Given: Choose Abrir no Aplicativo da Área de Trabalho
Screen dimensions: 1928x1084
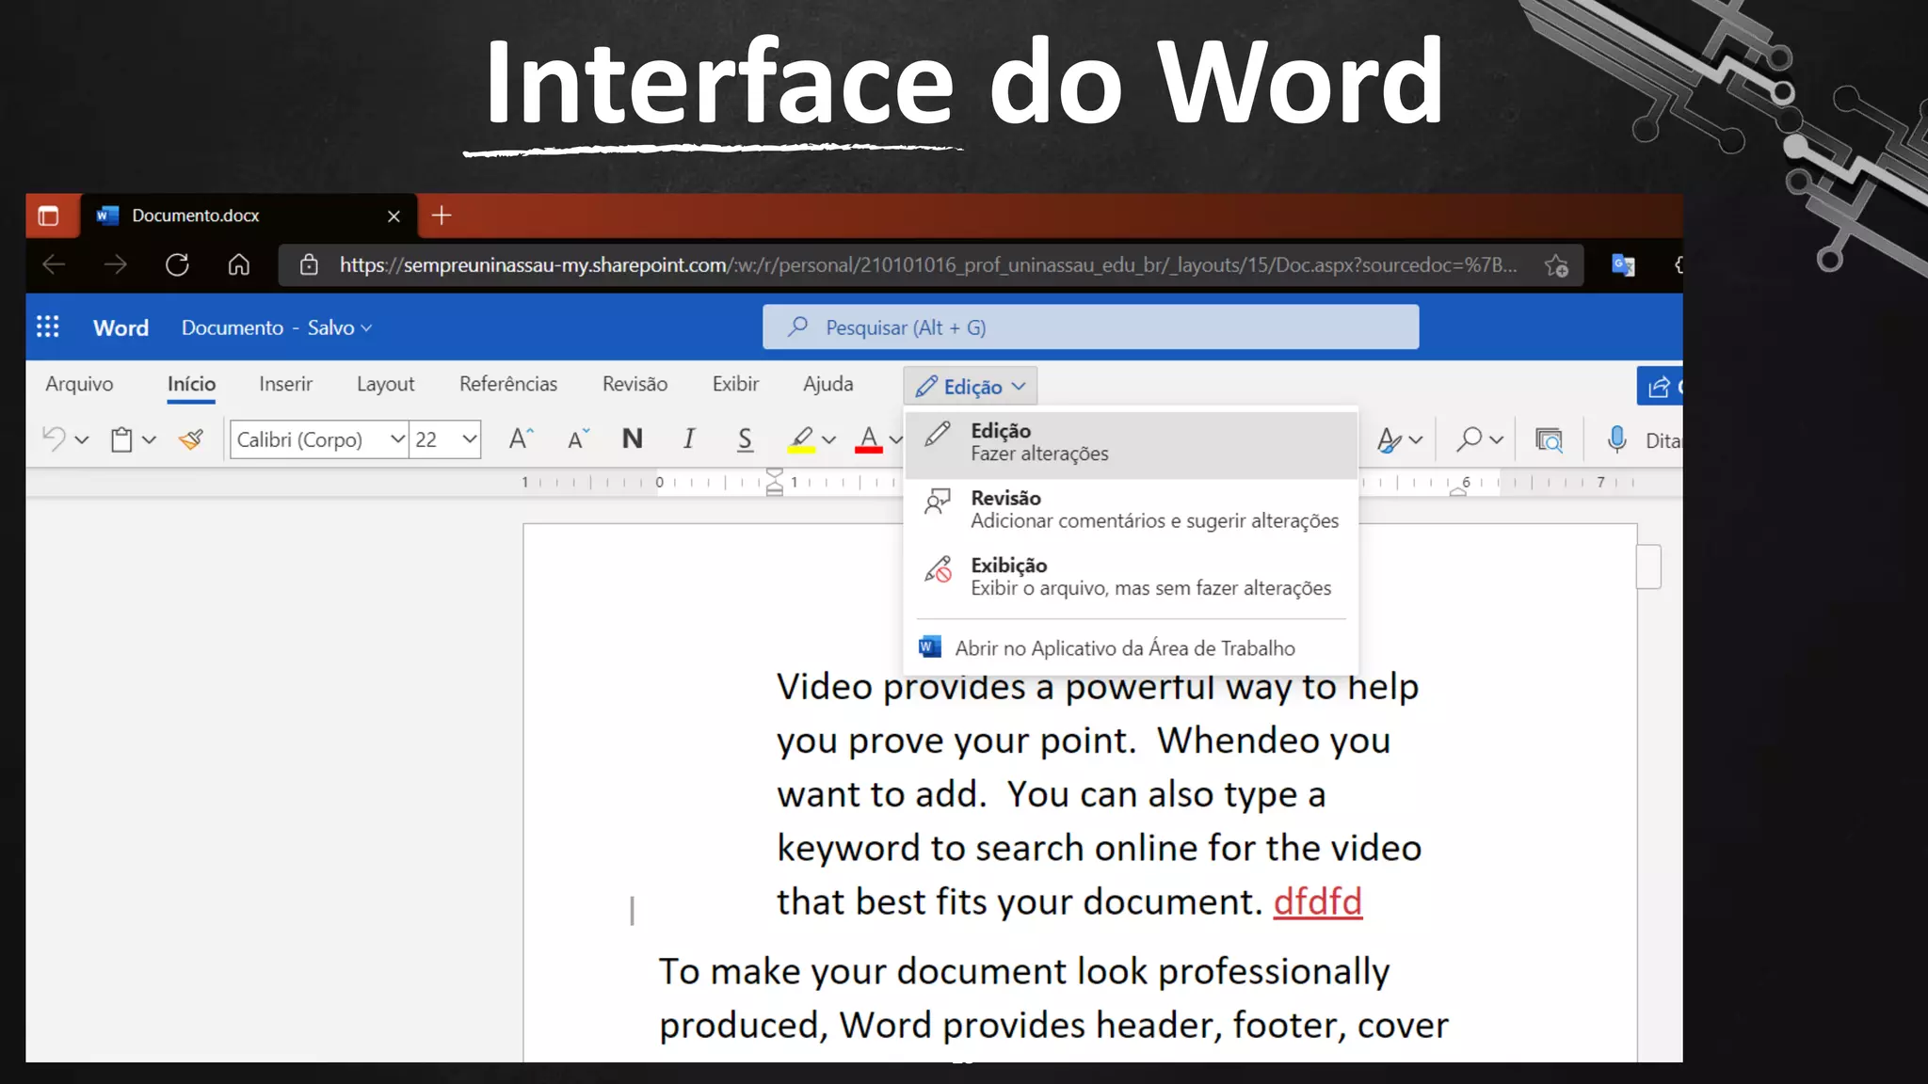Looking at the screenshot, I should (1131, 647).
